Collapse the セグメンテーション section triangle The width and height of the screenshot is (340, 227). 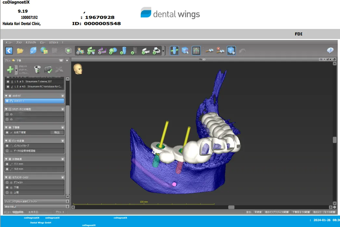coord(6,177)
